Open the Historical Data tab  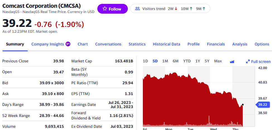pos(167,44)
